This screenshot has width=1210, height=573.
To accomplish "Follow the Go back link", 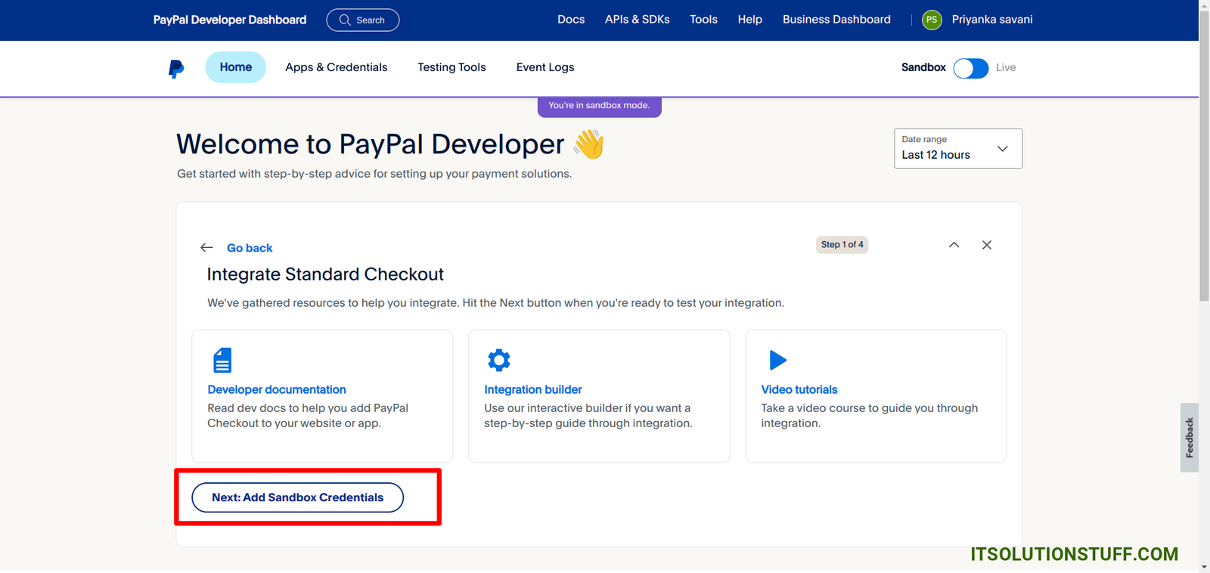I will 250,248.
